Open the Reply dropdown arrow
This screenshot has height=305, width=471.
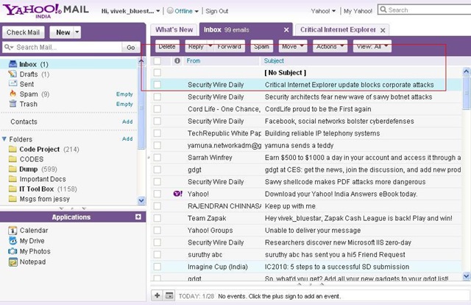click(x=210, y=46)
